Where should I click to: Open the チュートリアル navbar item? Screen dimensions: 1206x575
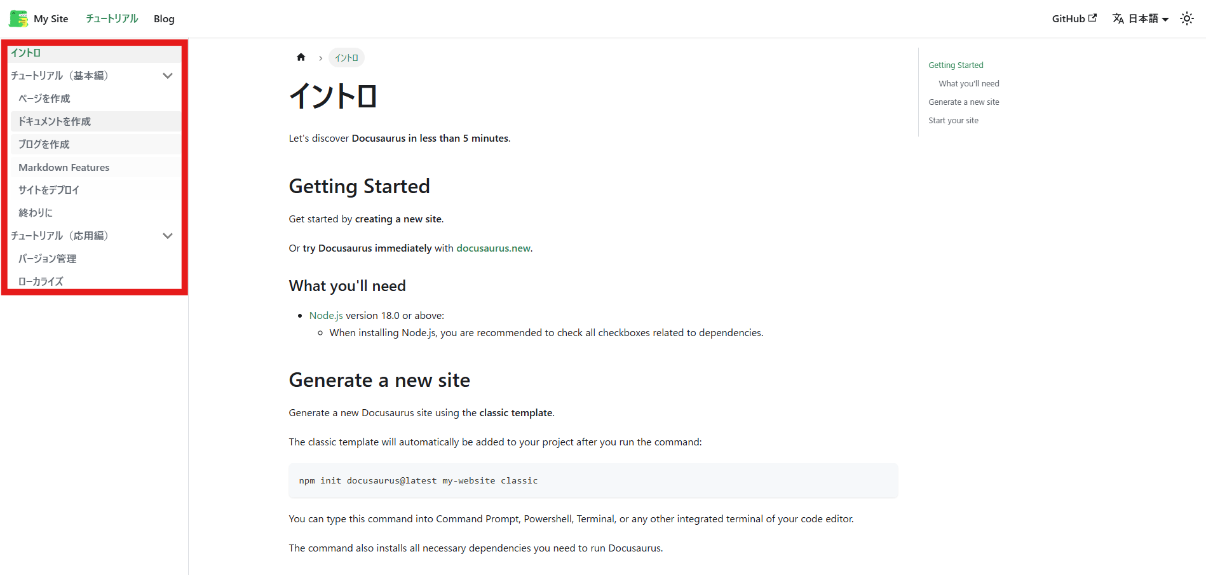(x=112, y=18)
